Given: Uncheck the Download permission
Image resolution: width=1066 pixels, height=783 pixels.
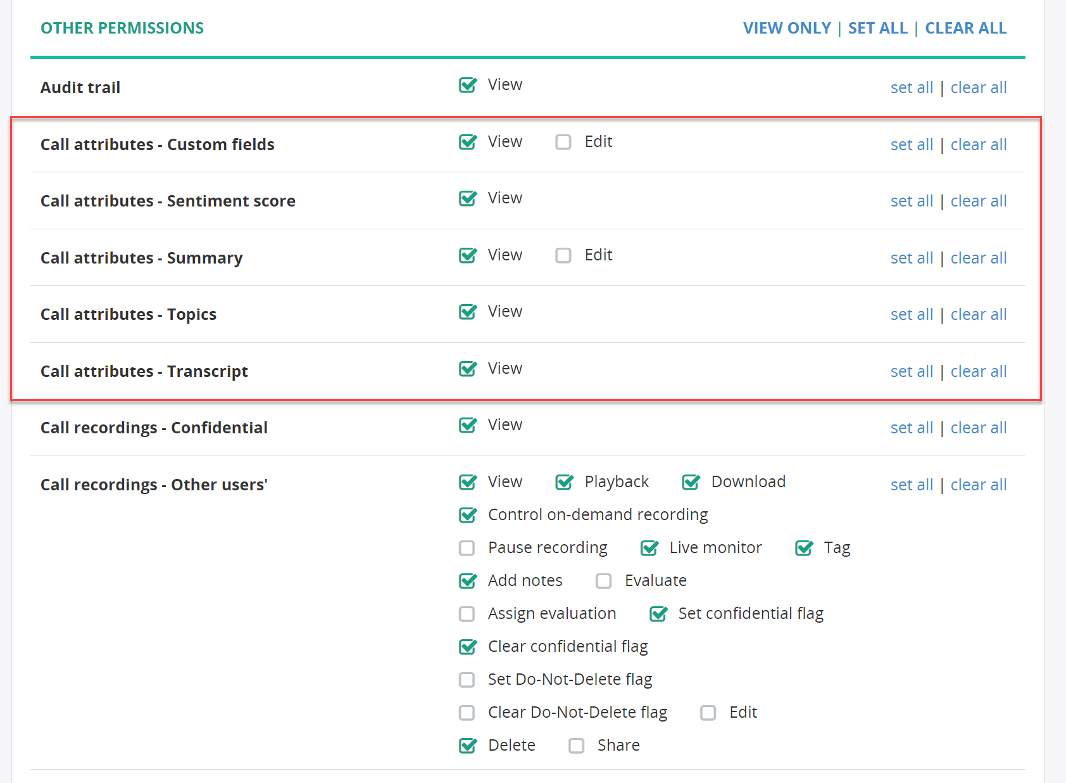Looking at the screenshot, I should [x=691, y=482].
